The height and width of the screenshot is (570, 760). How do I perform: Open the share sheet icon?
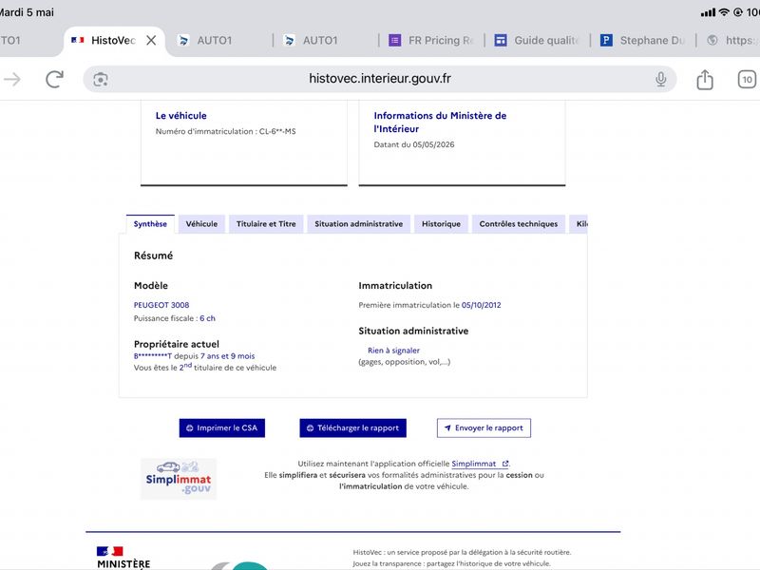(x=705, y=80)
